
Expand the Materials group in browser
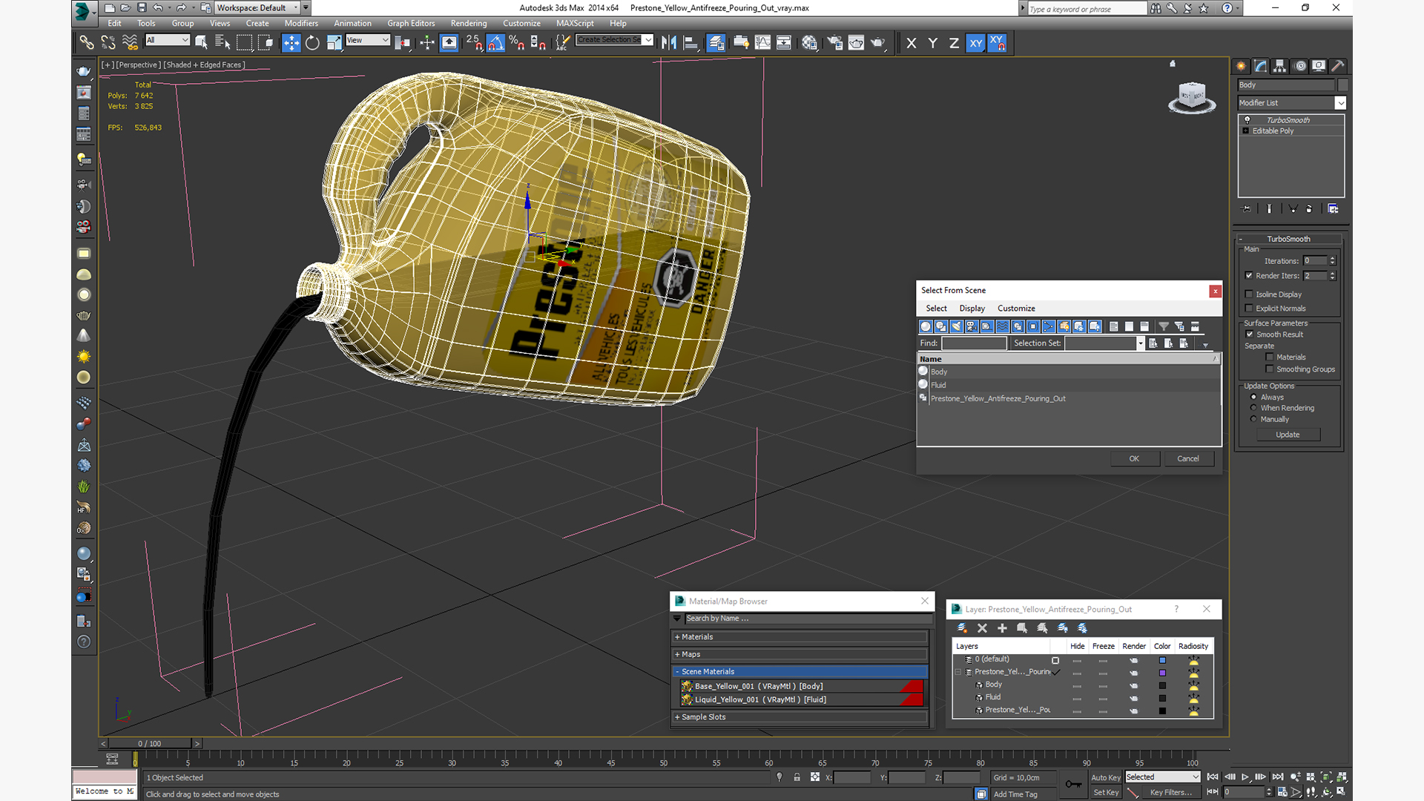800,637
